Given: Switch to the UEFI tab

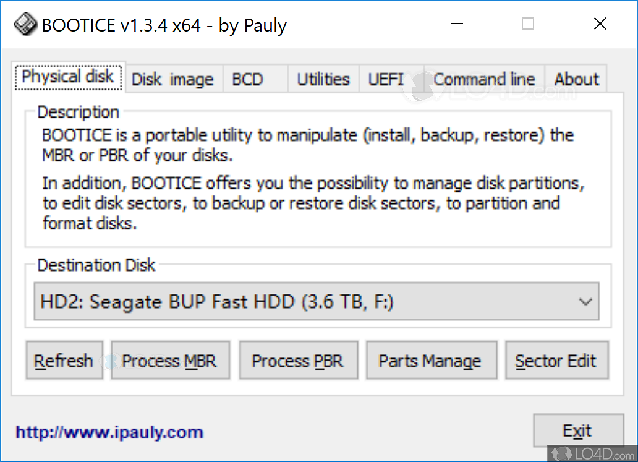Looking at the screenshot, I should coord(386,80).
